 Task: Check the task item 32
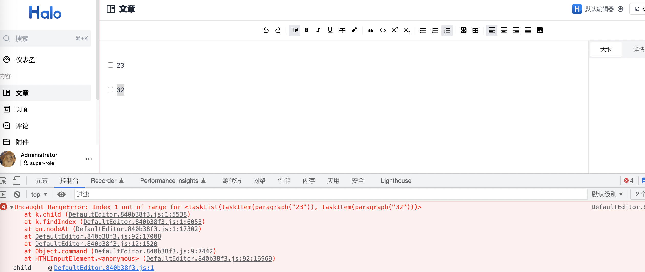pyautogui.click(x=110, y=90)
